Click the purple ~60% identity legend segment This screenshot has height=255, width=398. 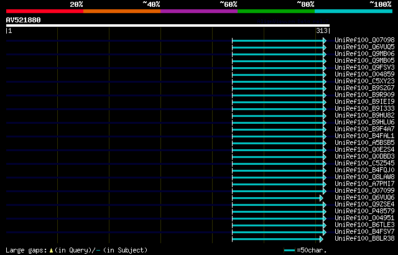pyautogui.click(x=199, y=11)
